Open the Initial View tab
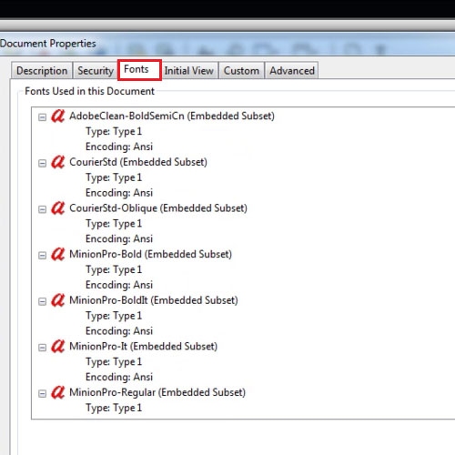The image size is (455, 455). click(x=189, y=71)
